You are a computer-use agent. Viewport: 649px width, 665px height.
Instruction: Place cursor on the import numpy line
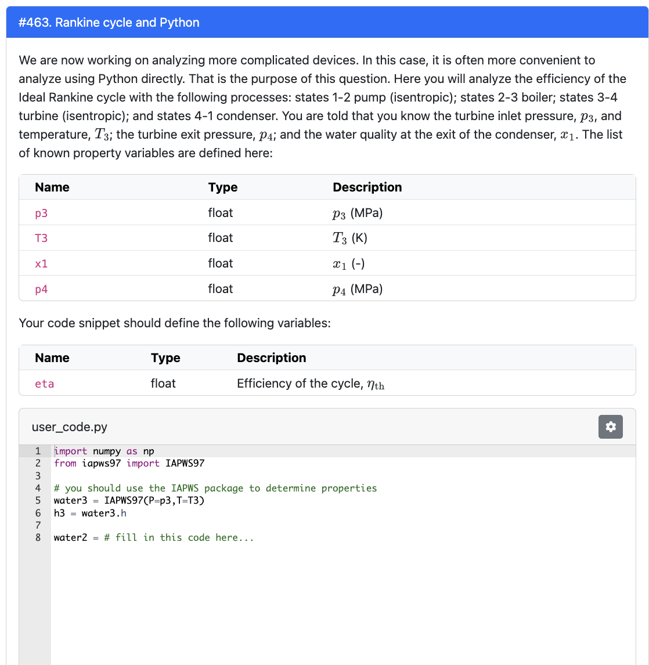[103, 451]
